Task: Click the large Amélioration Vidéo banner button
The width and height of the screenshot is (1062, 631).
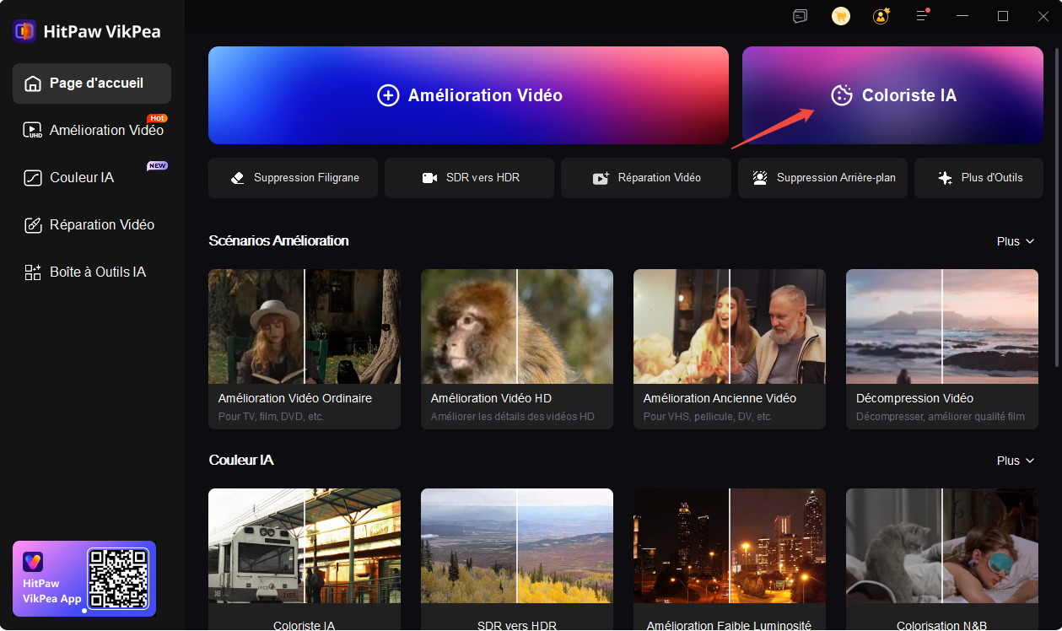Action: [x=468, y=95]
